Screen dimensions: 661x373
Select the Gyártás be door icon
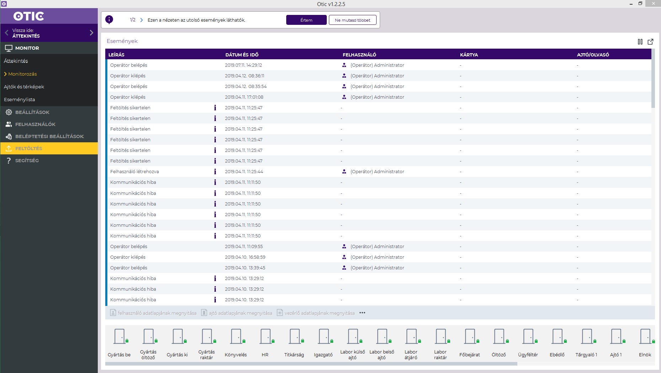[x=119, y=336]
